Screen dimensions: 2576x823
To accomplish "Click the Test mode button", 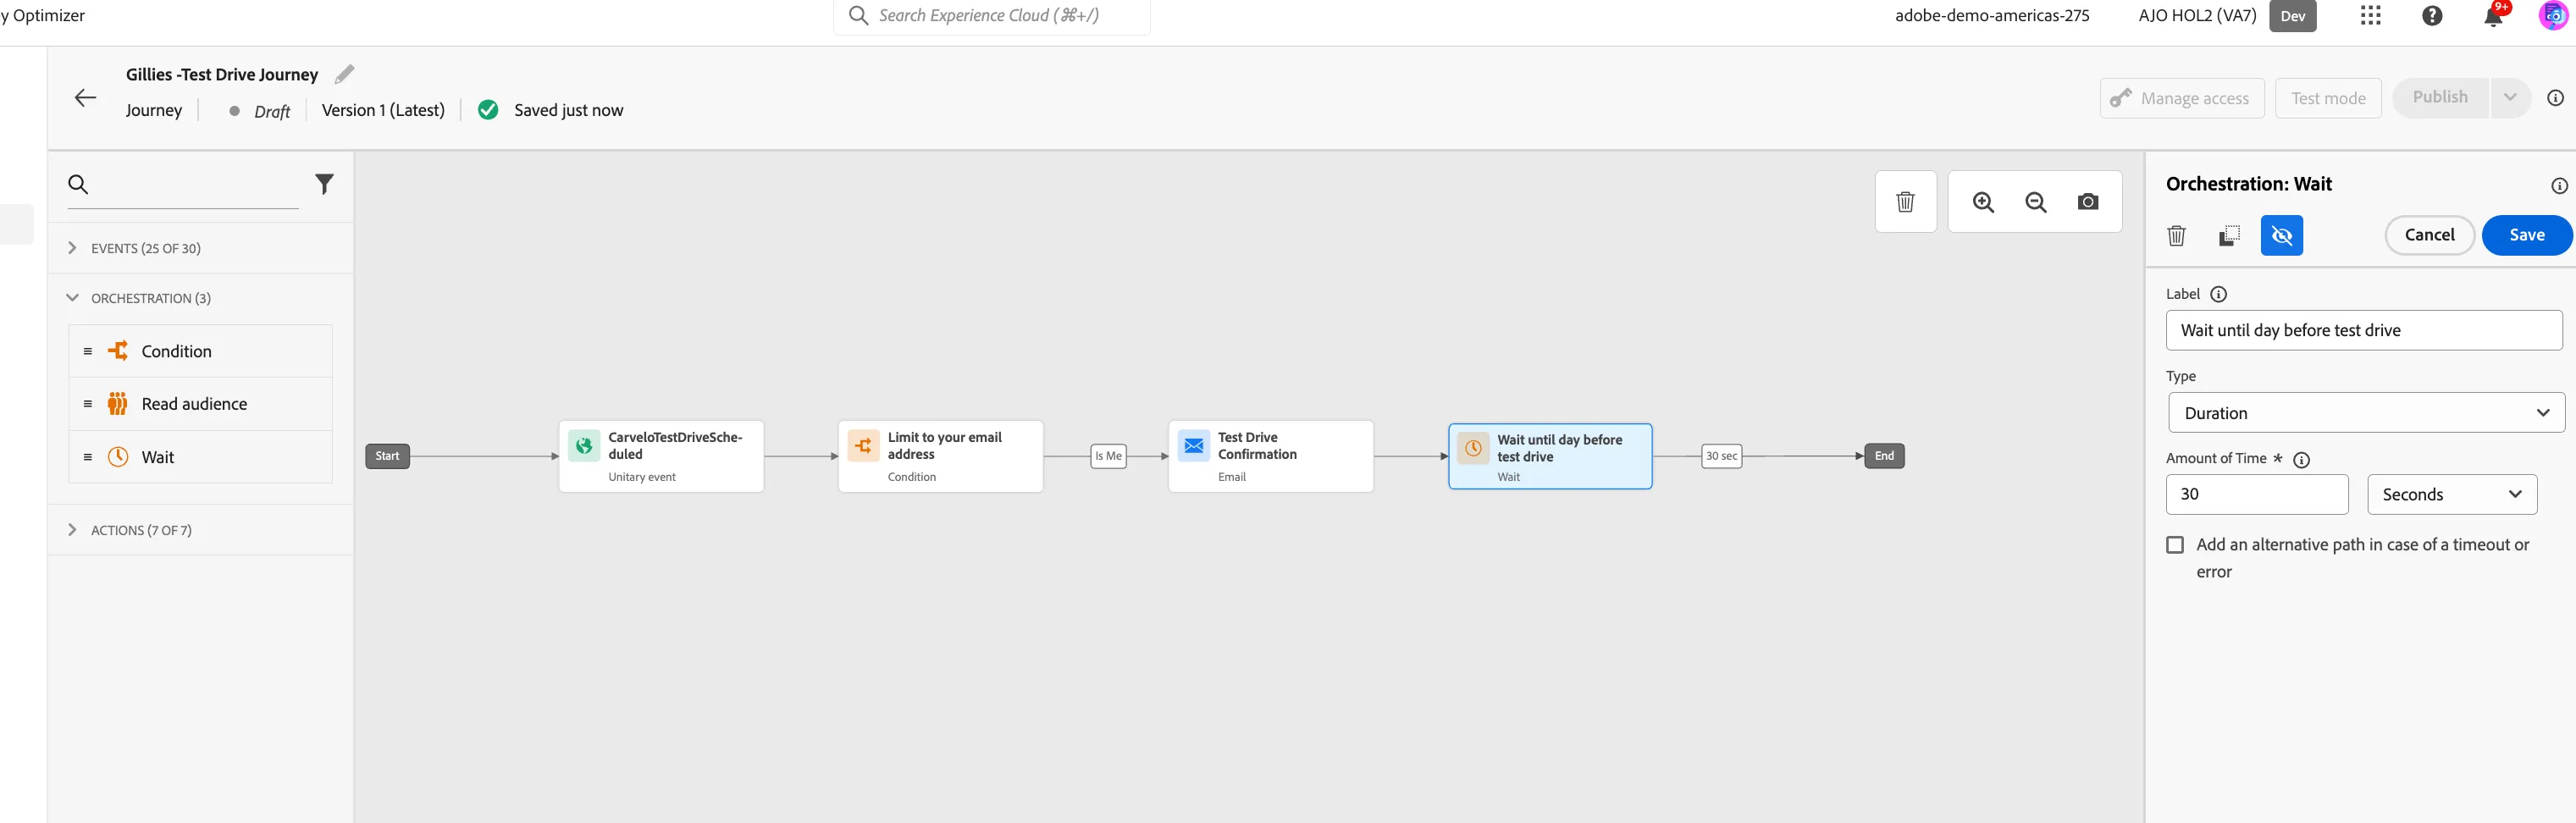I will point(2328,98).
